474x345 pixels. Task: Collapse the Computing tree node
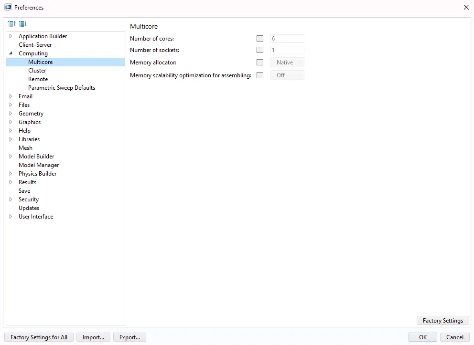coord(11,53)
